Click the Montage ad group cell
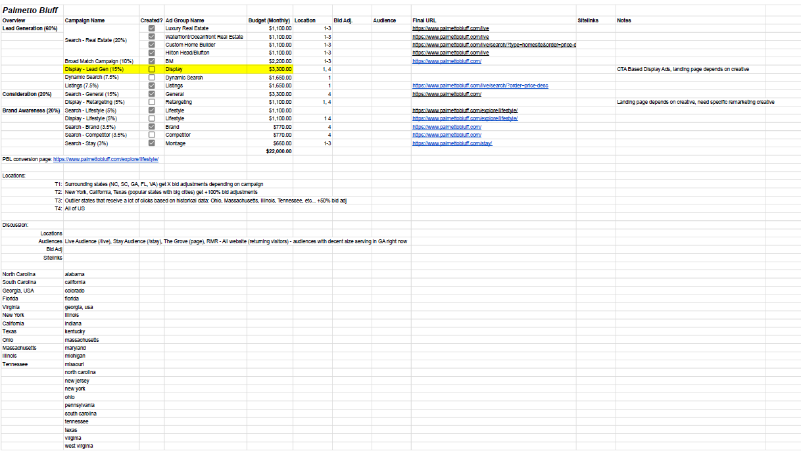The height and width of the screenshot is (451, 801). [x=205, y=143]
